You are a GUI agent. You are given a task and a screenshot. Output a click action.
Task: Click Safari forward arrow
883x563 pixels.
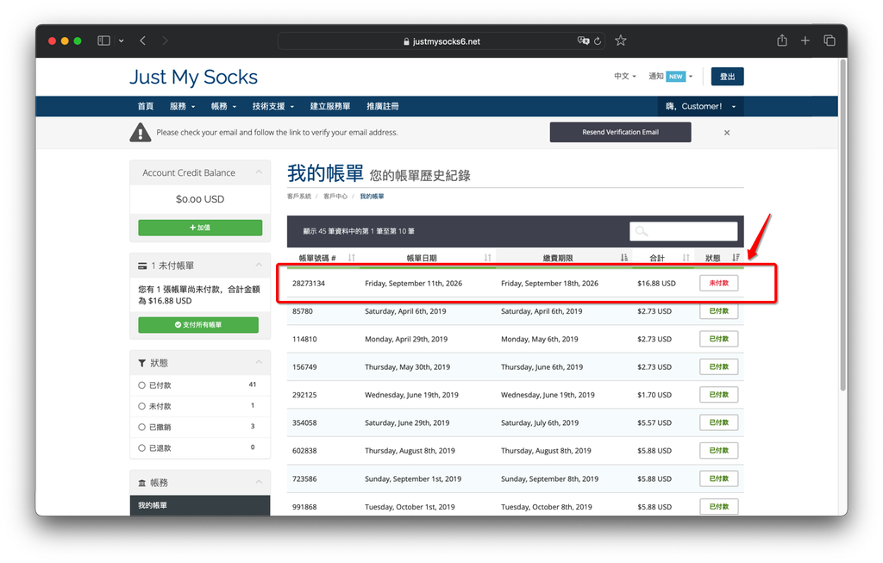[x=165, y=41]
